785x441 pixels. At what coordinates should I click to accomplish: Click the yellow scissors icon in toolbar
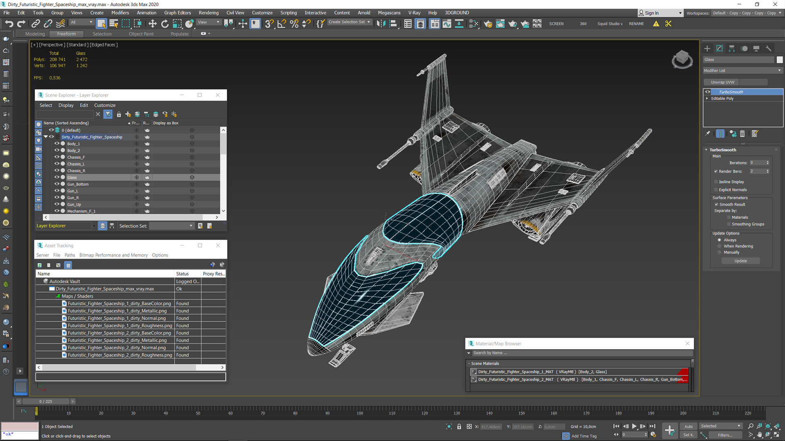click(x=668, y=24)
